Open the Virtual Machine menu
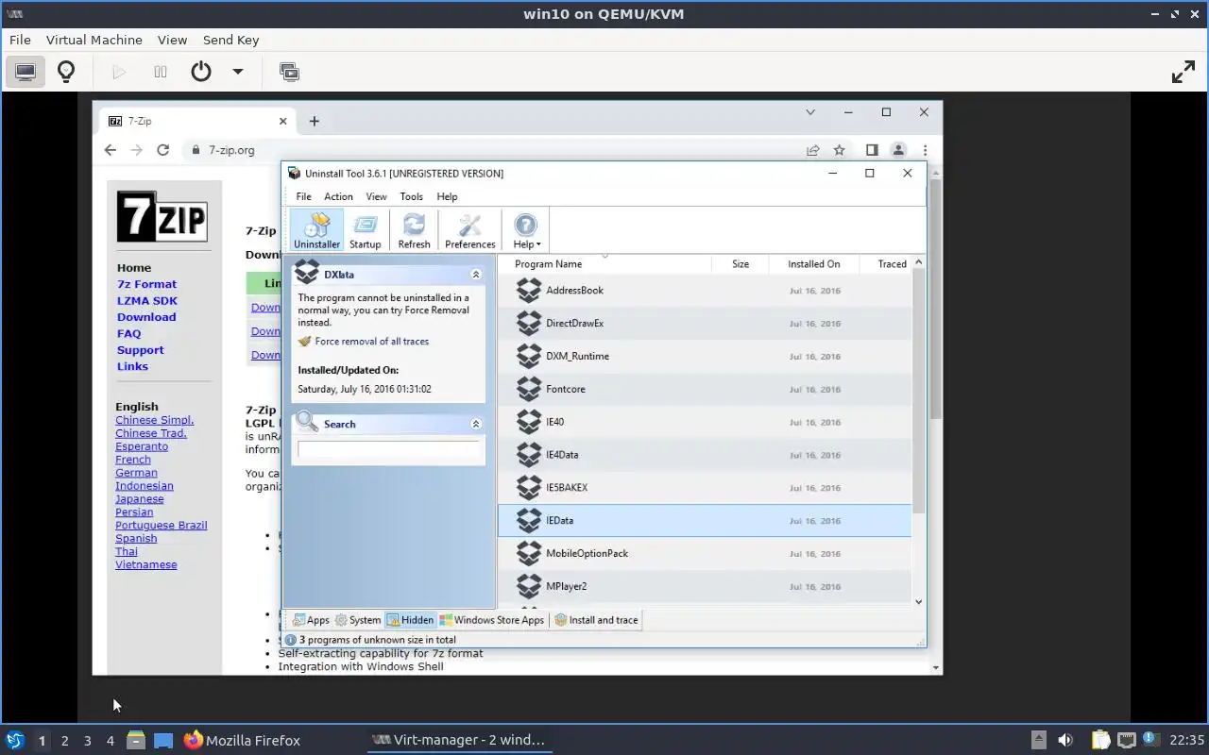The image size is (1209, 755). pyautogui.click(x=94, y=40)
